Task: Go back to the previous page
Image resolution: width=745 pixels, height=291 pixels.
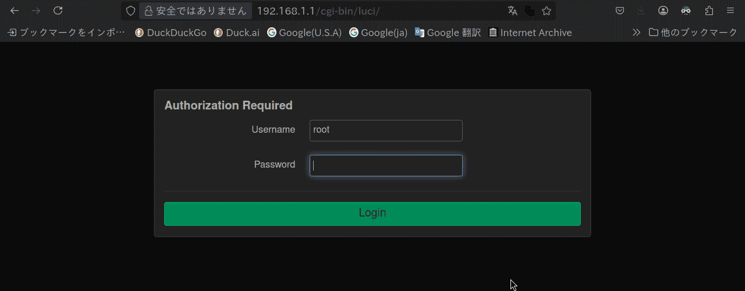Action: (15, 10)
